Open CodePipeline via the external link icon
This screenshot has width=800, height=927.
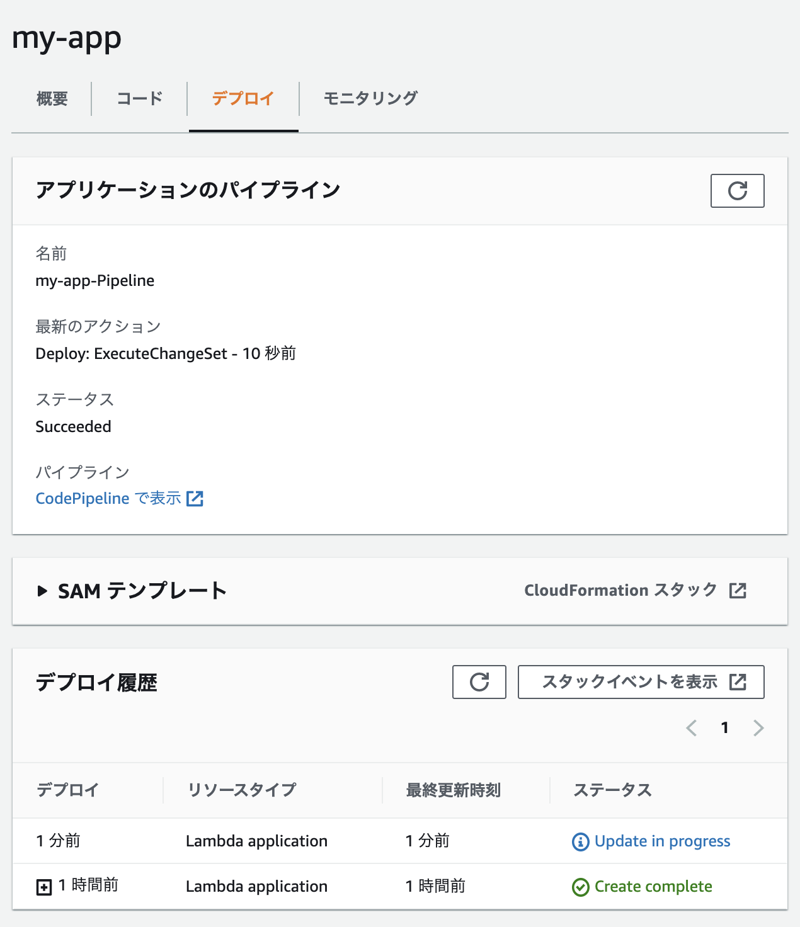pyautogui.click(x=196, y=498)
